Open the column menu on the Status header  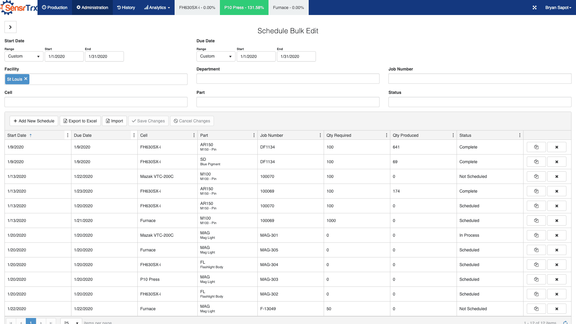coord(520,135)
